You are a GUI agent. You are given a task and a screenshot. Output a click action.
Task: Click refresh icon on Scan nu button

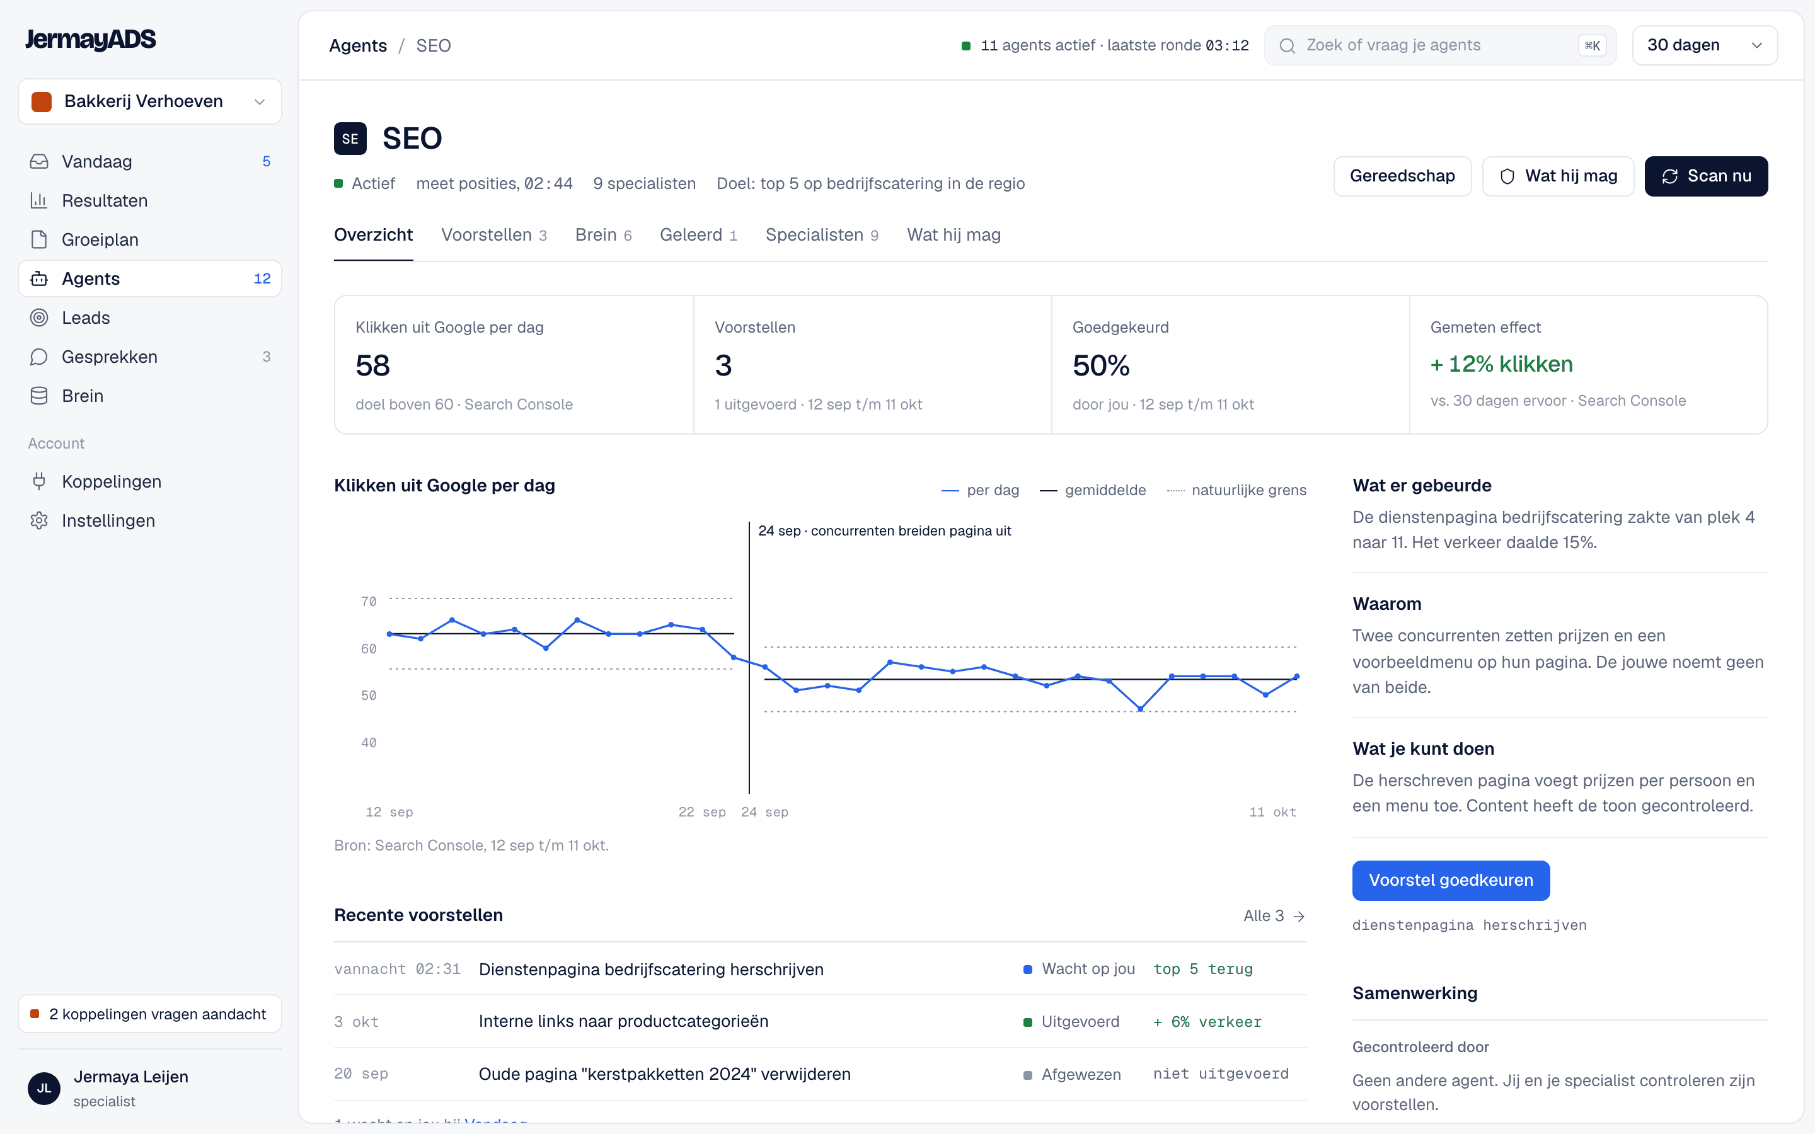point(1669,176)
